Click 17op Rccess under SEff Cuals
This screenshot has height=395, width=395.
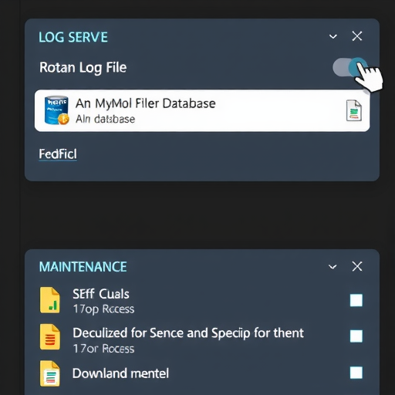[x=103, y=309]
